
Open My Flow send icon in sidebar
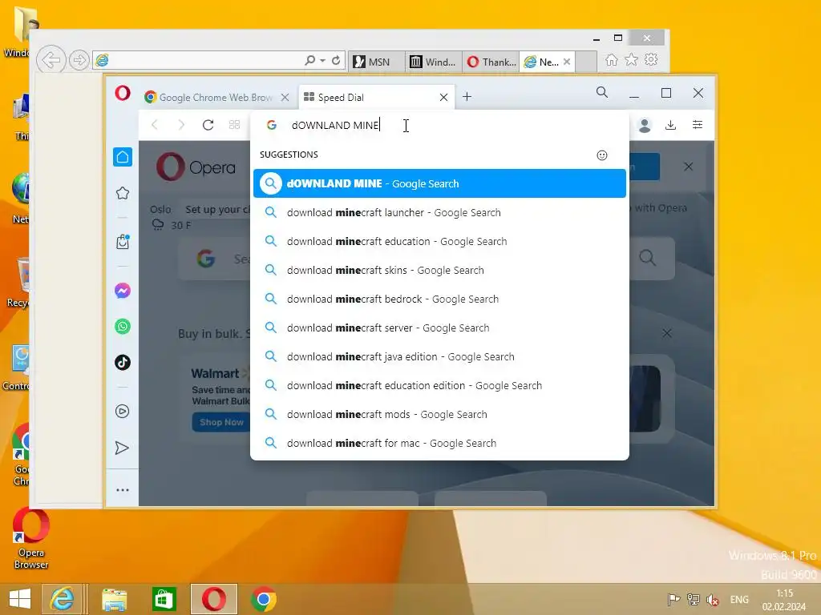click(x=122, y=448)
